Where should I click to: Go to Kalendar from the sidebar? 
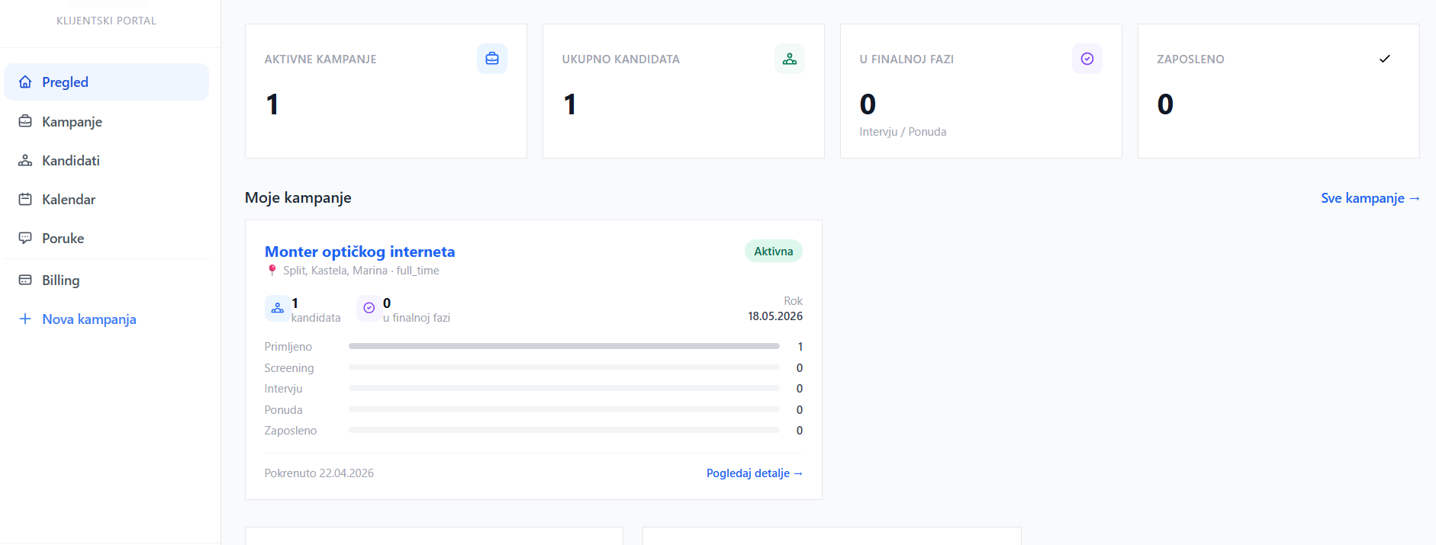[x=69, y=200]
